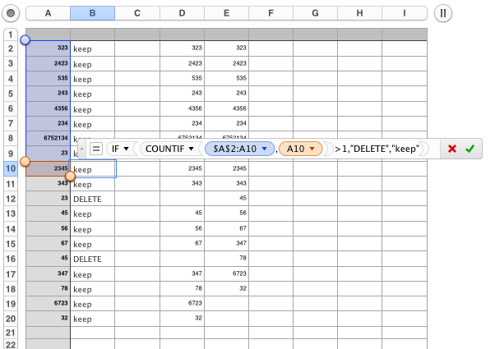Click cell E15 containing 347
This screenshot has width=495, height=349.
(x=226, y=244)
